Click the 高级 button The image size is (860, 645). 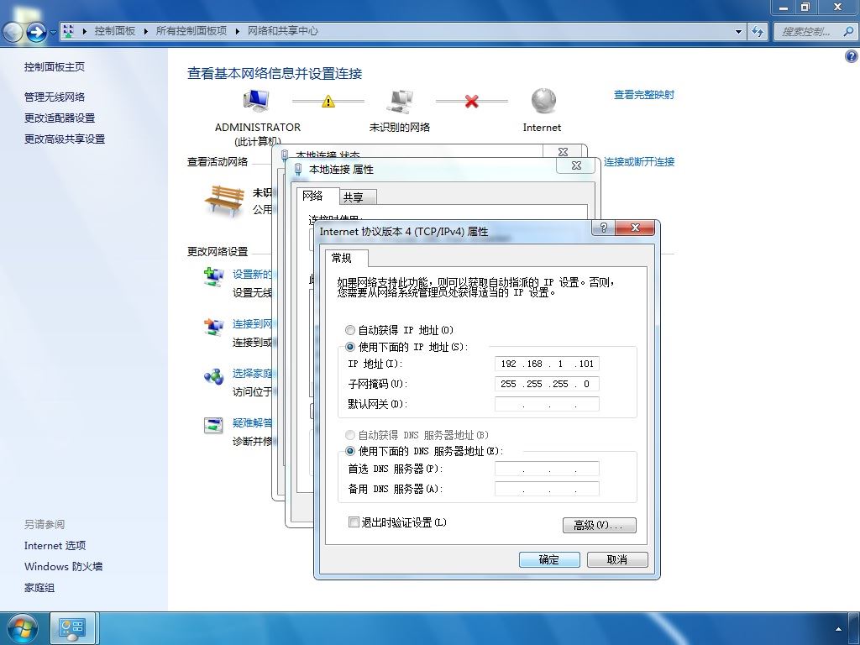coord(599,525)
